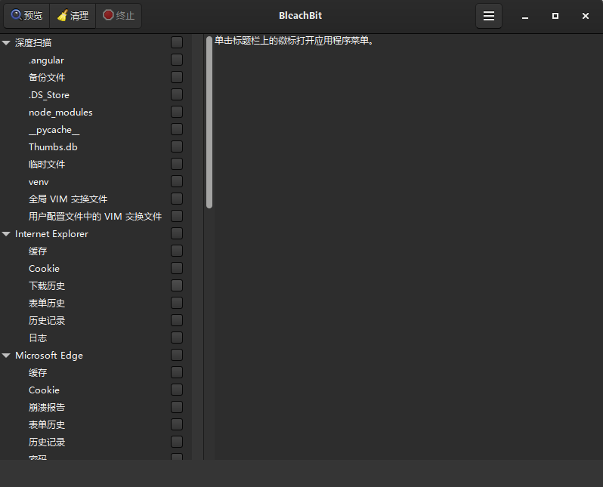Enable Internet Explorer 历史记录 checkbox
The image size is (603, 487).
[177, 321]
